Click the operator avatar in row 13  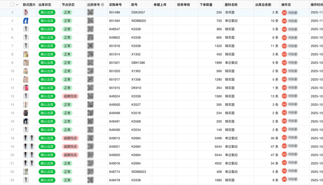tap(284, 96)
